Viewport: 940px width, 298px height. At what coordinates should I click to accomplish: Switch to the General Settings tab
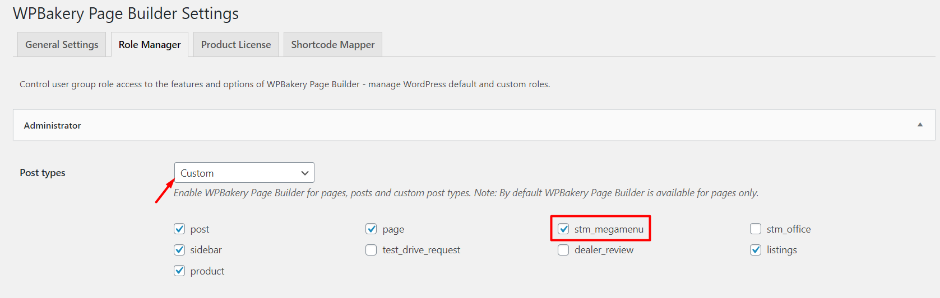point(62,45)
